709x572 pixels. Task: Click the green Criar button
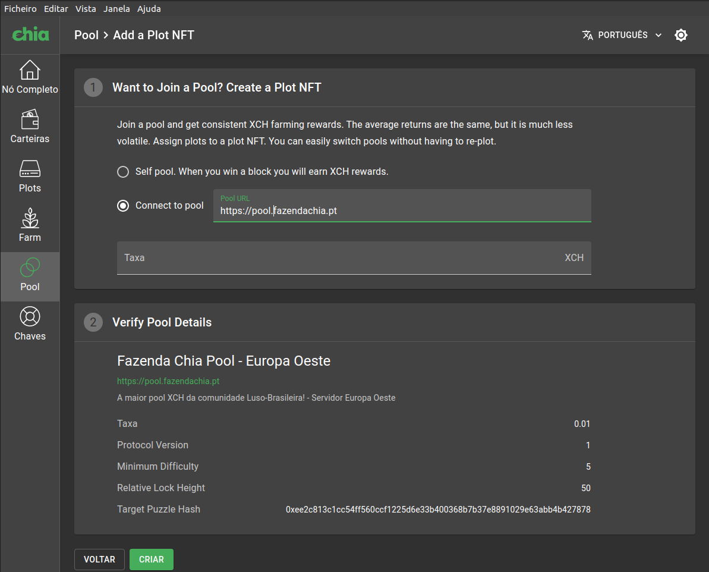(x=152, y=560)
